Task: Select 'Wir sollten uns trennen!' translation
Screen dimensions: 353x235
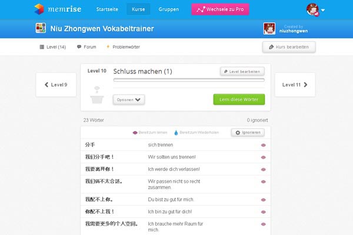Action: tap(172, 157)
